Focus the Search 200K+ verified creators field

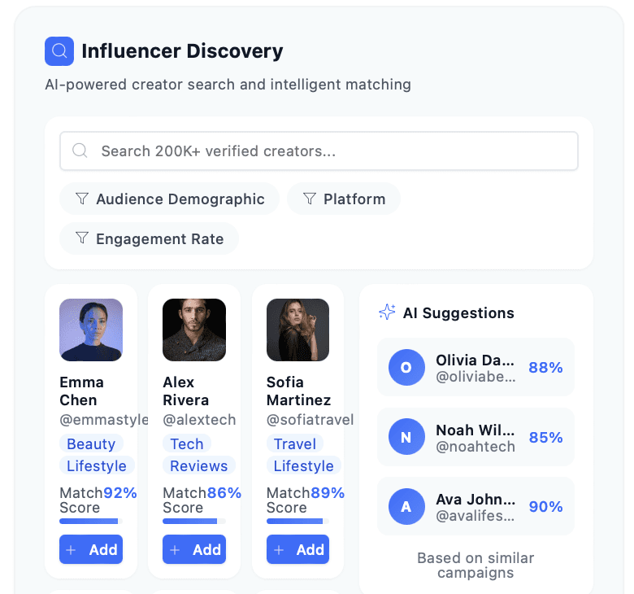[319, 151]
